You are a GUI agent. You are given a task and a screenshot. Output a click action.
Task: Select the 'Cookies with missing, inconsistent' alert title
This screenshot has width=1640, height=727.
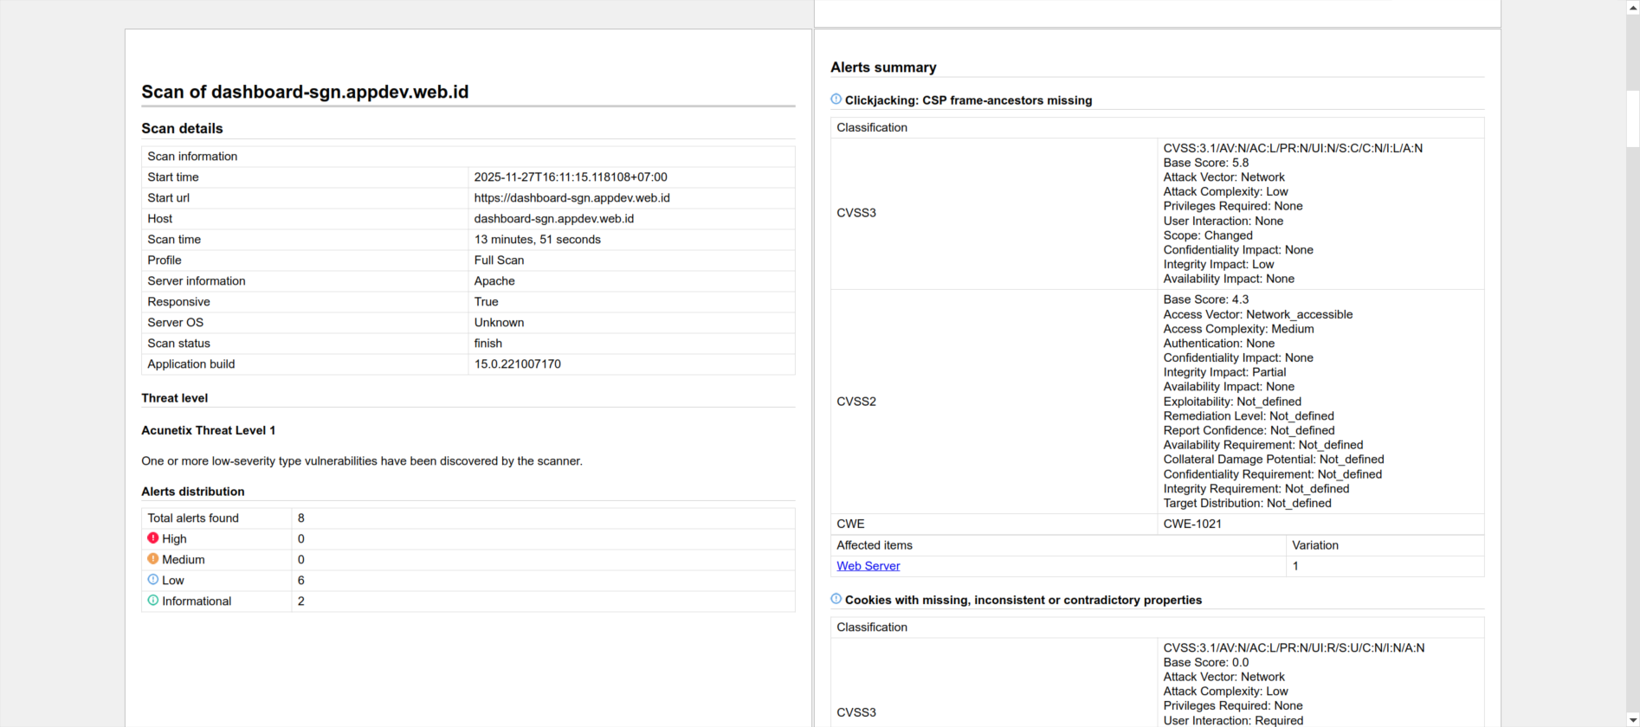pyautogui.click(x=1023, y=600)
